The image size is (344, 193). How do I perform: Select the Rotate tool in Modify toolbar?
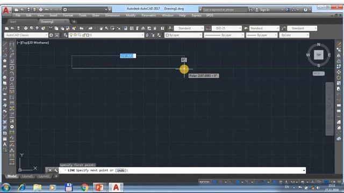pyautogui.click(x=339, y=78)
